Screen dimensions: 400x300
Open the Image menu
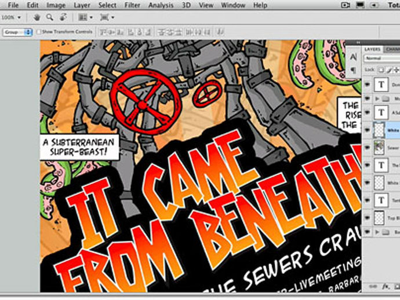[x=56, y=5]
